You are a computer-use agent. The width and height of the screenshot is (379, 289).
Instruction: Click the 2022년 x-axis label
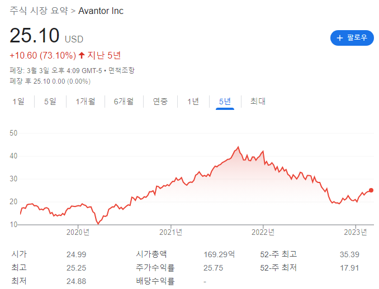(263, 232)
